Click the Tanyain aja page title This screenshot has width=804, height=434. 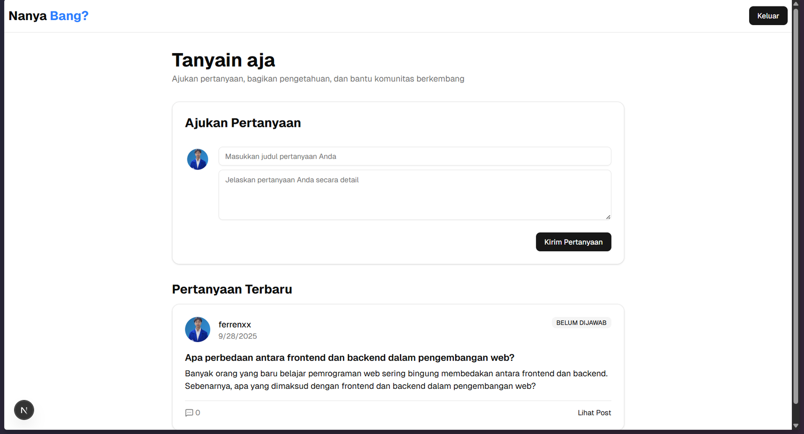pos(224,60)
